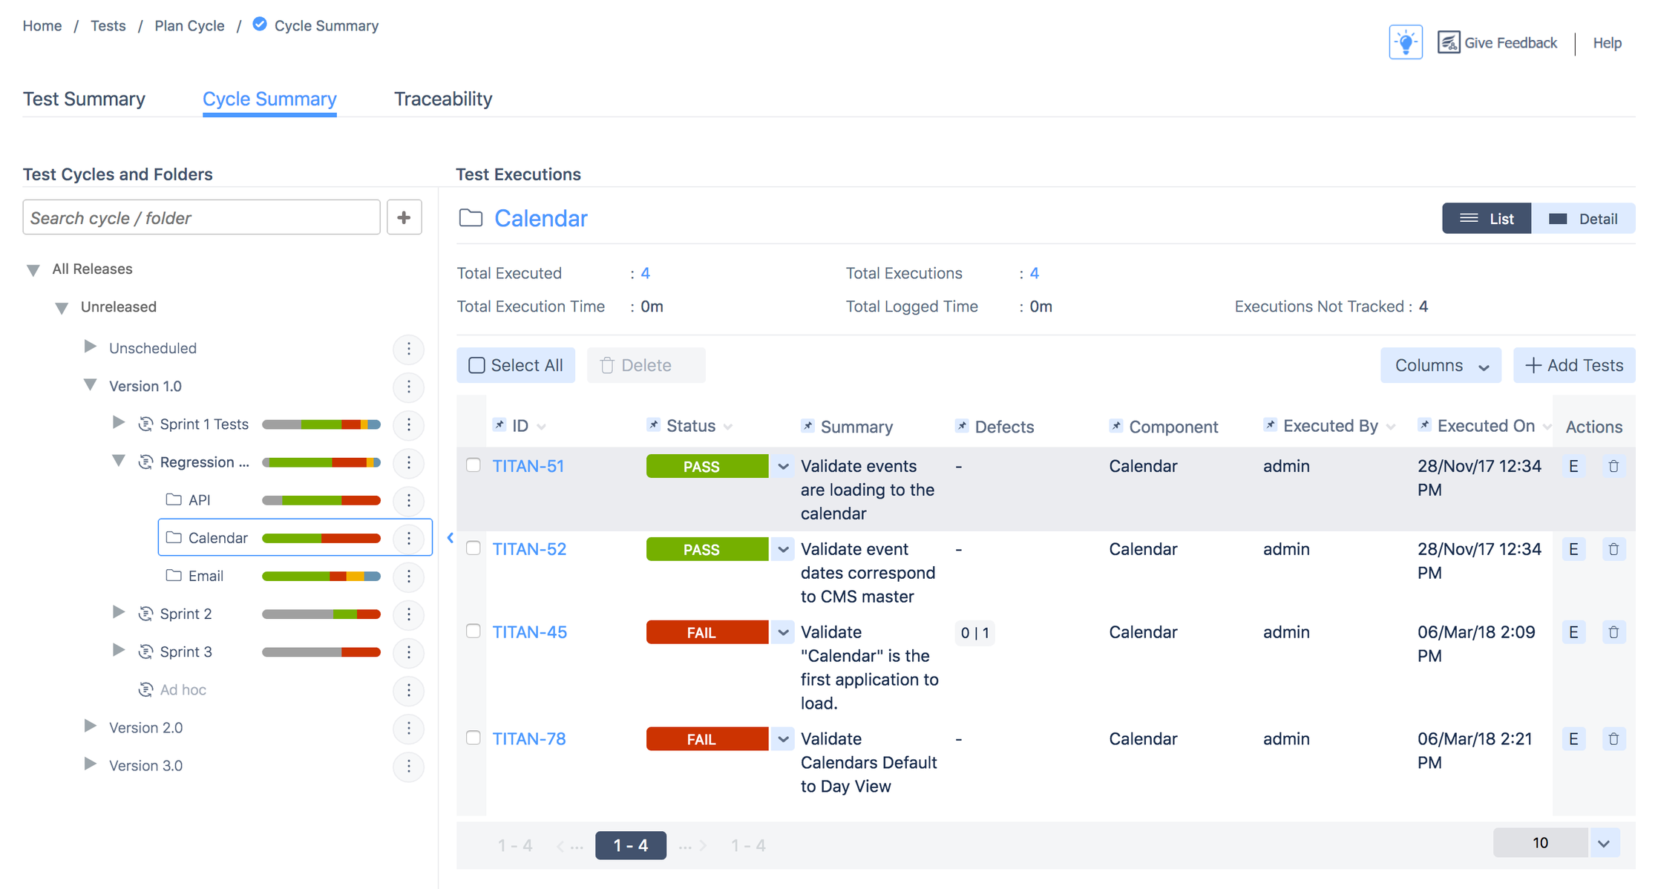Click the Delete icon for TITAN-52
The height and width of the screenshot is (889, 1658).
pyautogui.click(x=1612, y=549)
